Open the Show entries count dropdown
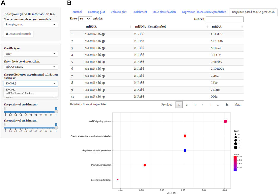Screen dimensions: 279x194 [85, 19]
